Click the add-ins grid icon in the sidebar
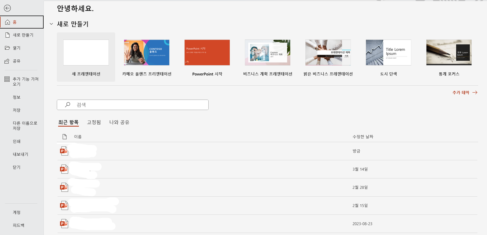This screenshot has width=487, height=235. pos(7,79)
